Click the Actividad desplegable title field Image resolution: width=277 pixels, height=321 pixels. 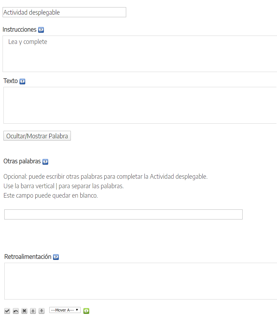tap(64, 12)
